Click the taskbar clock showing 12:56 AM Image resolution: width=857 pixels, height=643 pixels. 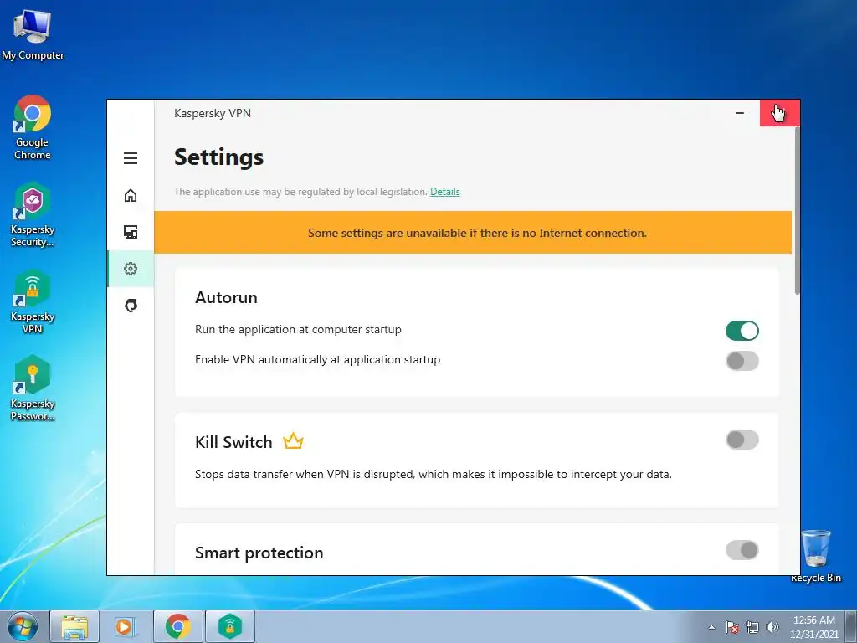tap(813, 627)
